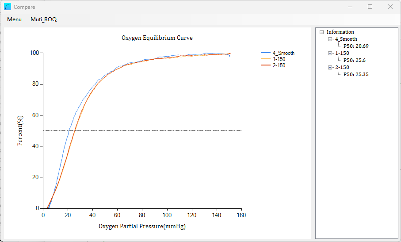This screenshot has width=401, height=242.
Task: Click the Oxygen Equilibrium Curve chart title
Action: (x=157, y=38)
